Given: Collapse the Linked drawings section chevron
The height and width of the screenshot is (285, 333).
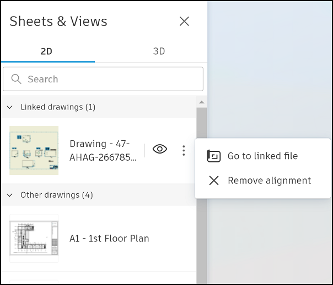Looking at the screenshot, I should coord(10,107).
